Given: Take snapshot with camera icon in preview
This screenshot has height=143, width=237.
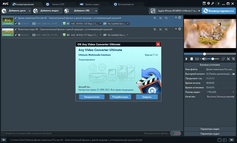Looking at the screenshot, I should (x=197, y=59).
